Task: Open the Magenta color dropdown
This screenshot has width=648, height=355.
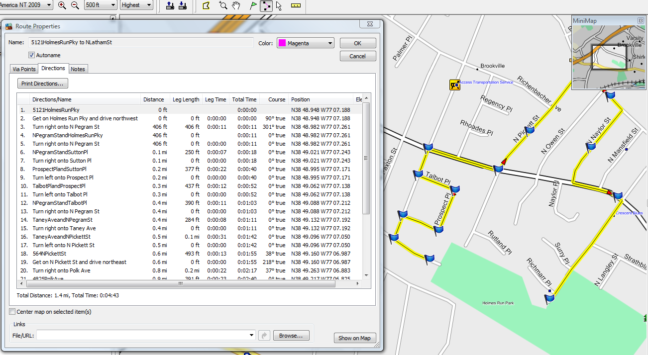Action: (x=306, y=43)
